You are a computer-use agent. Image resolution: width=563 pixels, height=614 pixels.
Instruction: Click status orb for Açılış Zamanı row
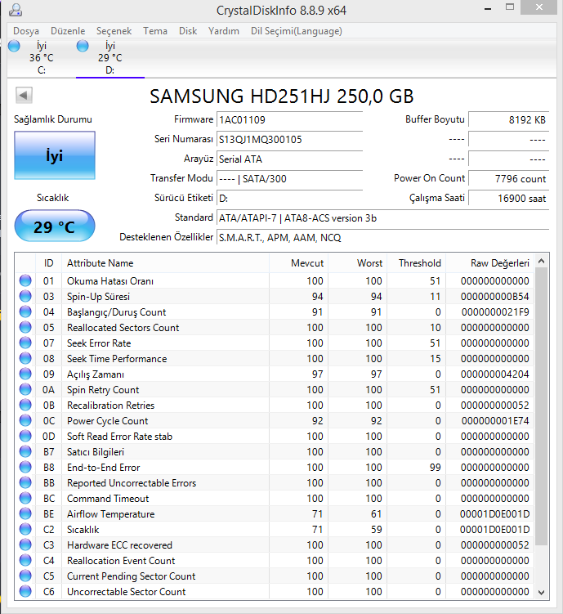pos(25,374)
